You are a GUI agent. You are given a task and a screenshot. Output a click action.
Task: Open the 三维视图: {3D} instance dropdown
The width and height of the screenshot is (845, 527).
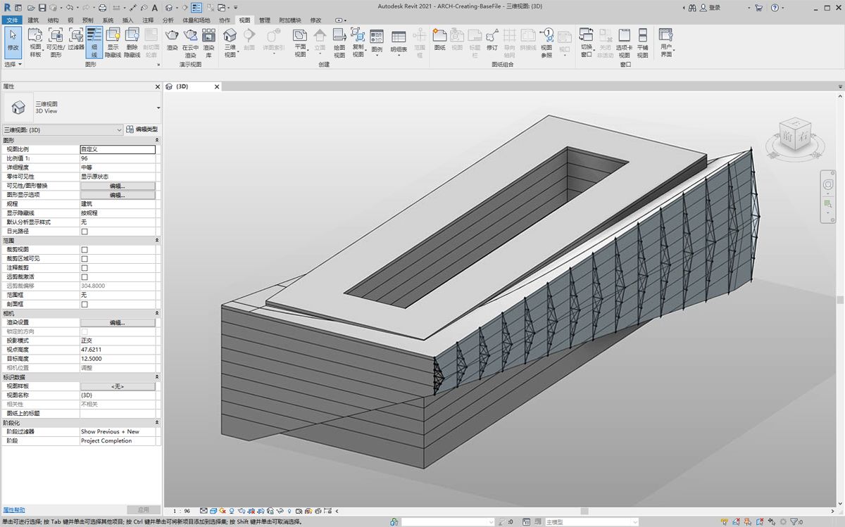coord(62,130)
